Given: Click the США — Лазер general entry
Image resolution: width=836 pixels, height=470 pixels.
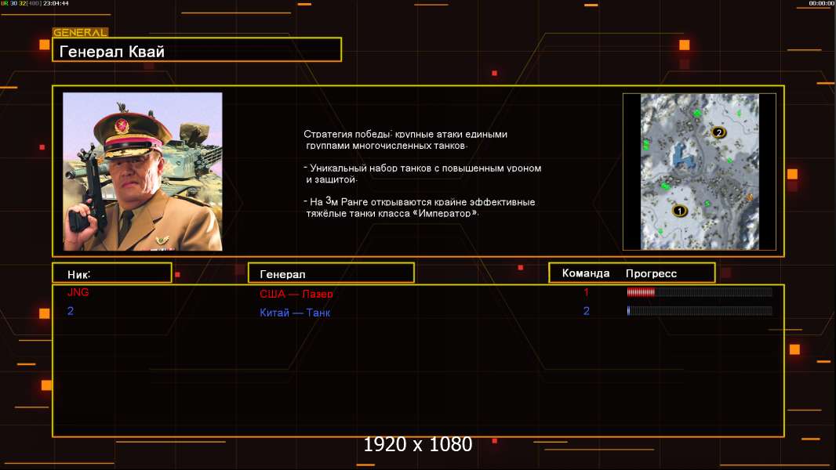Looking at the screenshot, I should click(296, 294).
